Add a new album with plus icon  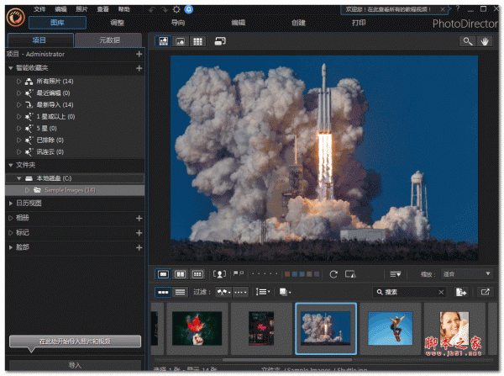tap(139, 218)
